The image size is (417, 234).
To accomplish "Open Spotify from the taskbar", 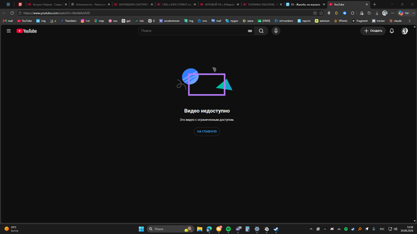I will pos(228,229).
